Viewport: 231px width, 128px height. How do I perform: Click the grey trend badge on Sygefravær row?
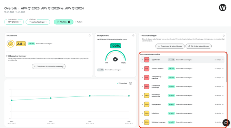(171, 60)
